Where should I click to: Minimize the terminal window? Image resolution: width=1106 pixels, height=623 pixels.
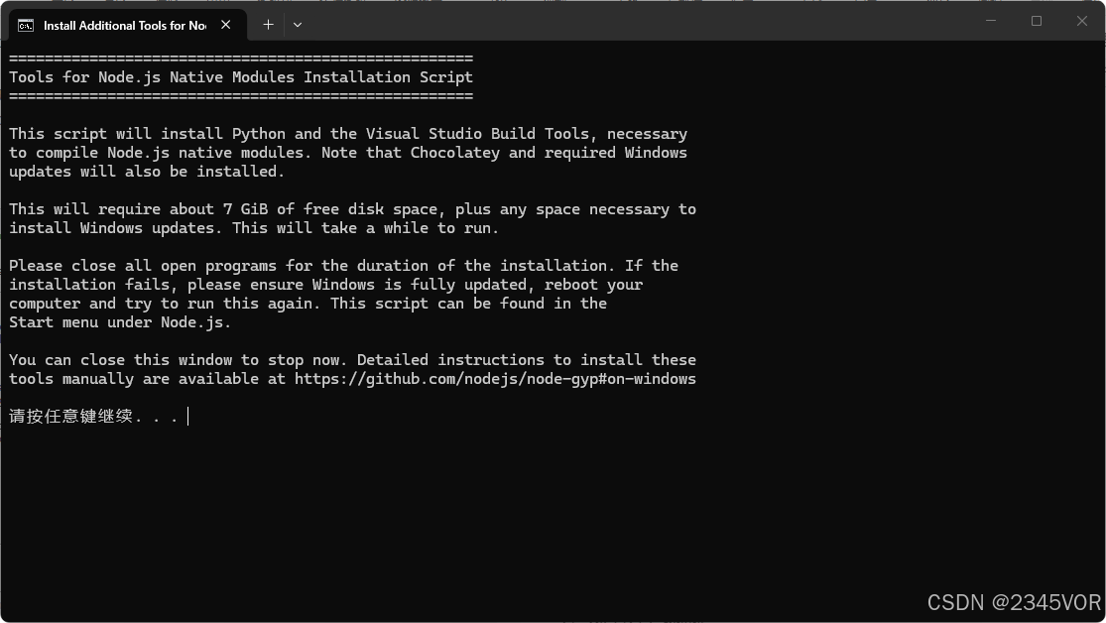(991, 21)
